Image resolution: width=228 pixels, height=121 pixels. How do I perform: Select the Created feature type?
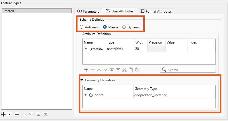[x=37, y=11]
